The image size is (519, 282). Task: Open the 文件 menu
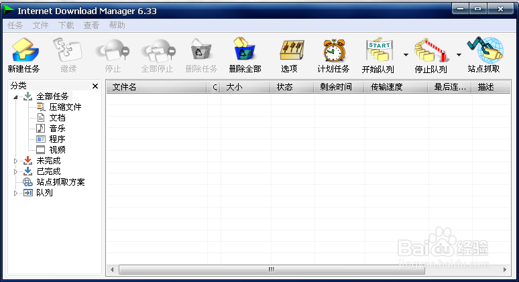41,25
